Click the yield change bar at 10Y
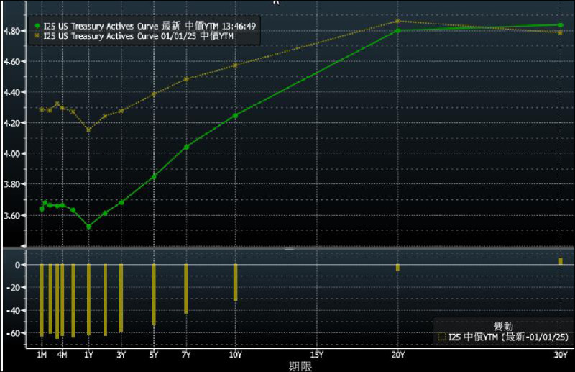Image resolution: width=575 pixels, height=372 pixels. click(x=235, y=282)
